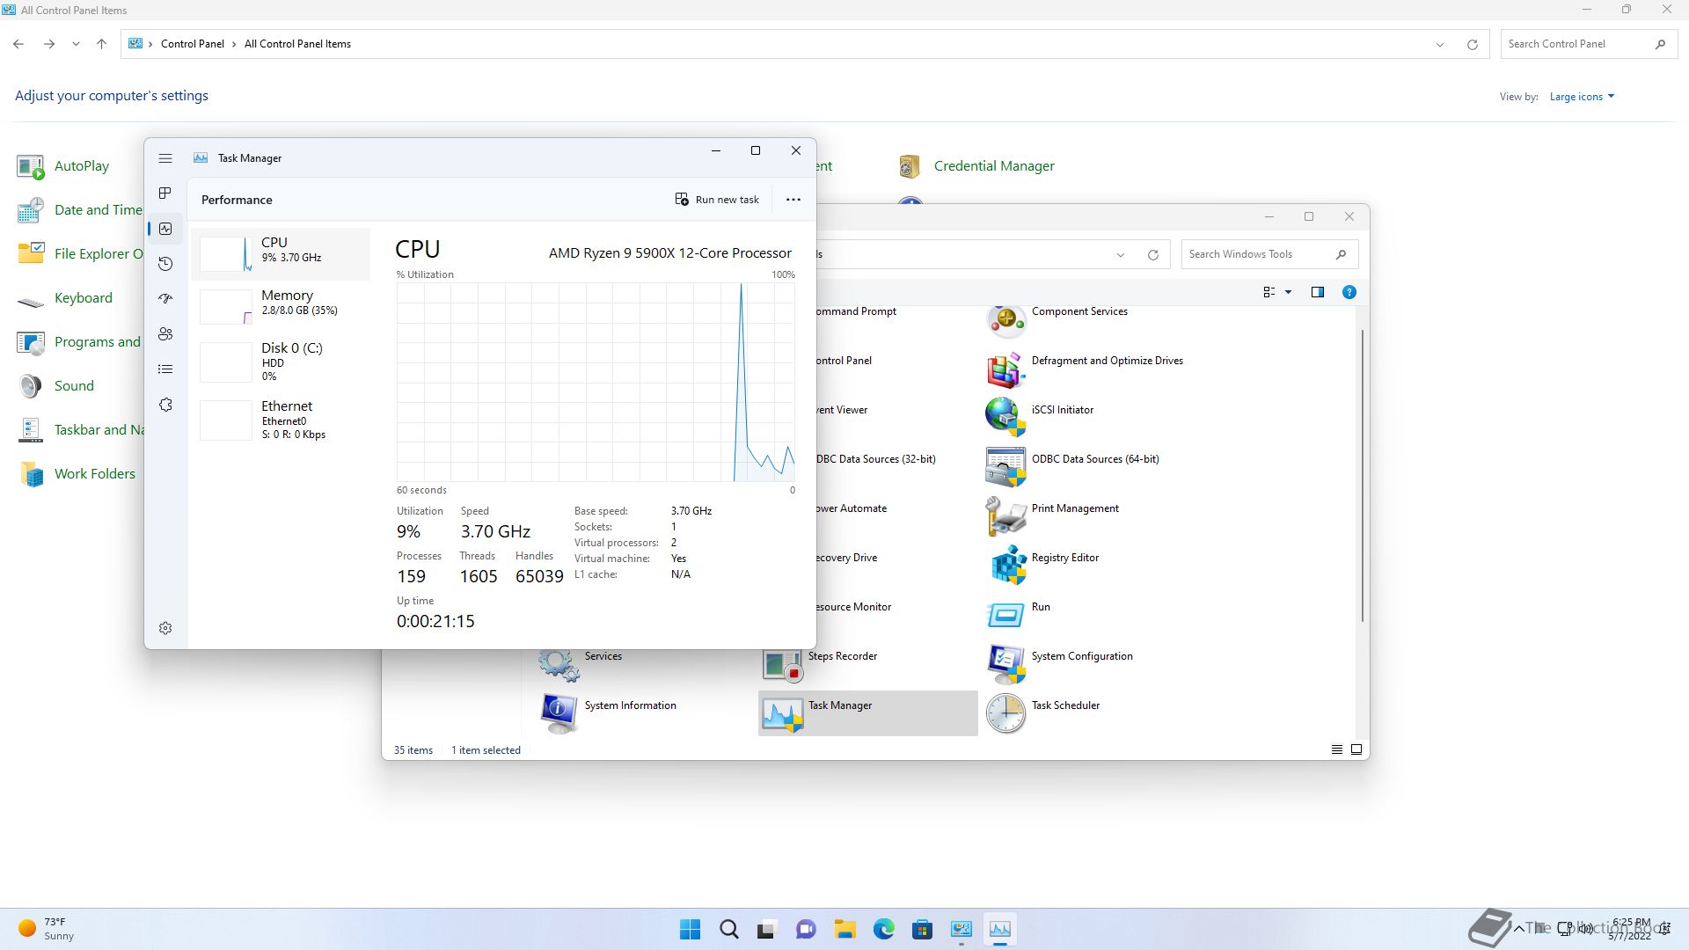This screenshot has width=1689, height=950.
Task: Select Memory in performance list
Action: coord(281,306)
